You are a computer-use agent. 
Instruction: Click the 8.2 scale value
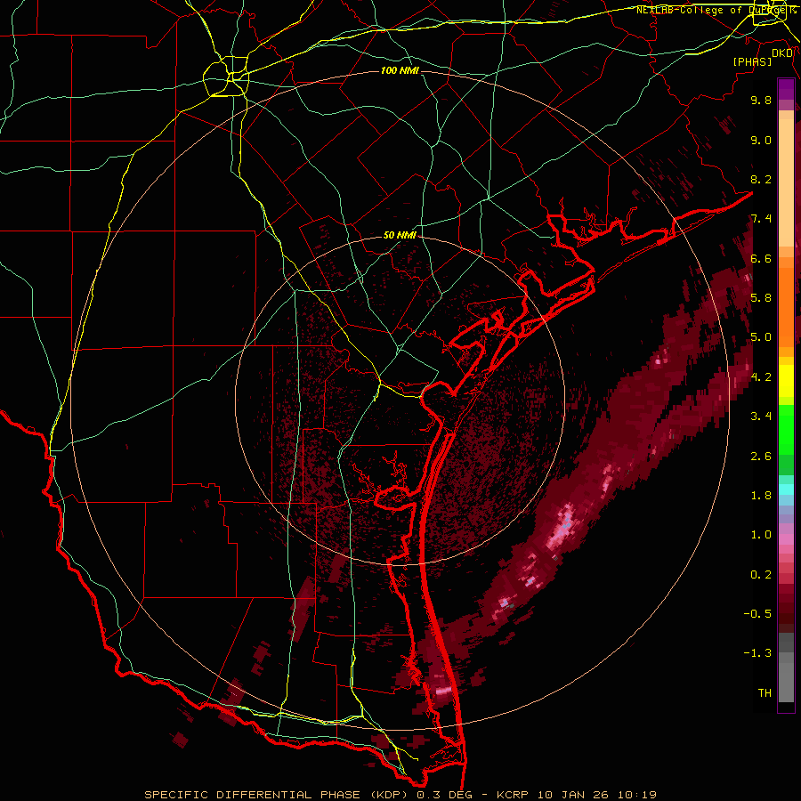[x=761, y=179]
